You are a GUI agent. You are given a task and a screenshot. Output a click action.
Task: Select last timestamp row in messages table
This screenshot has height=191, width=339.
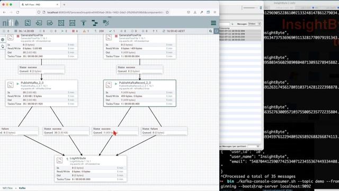coord(240,40)
